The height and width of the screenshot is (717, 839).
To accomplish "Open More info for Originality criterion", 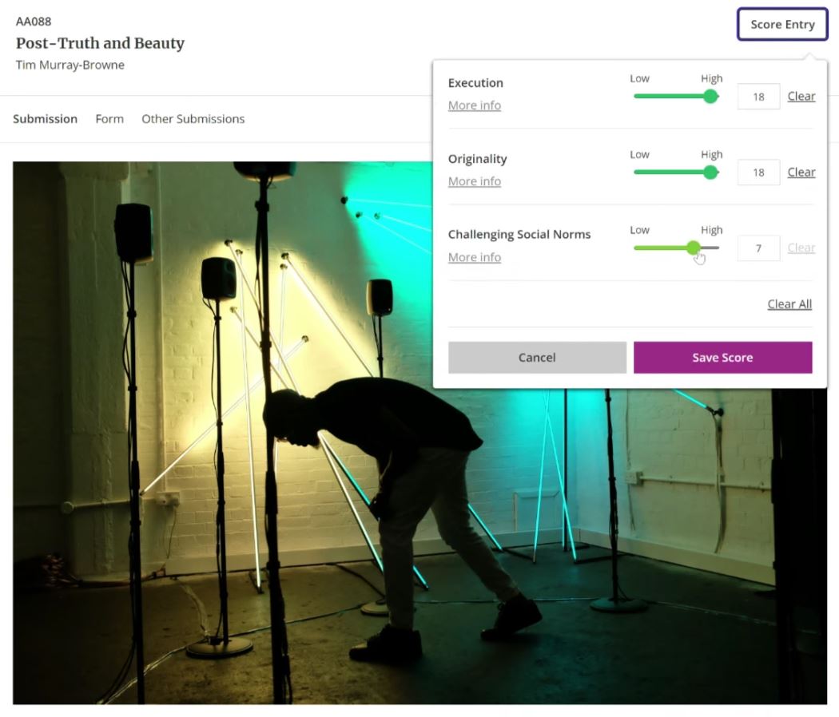I will point(474,181).
